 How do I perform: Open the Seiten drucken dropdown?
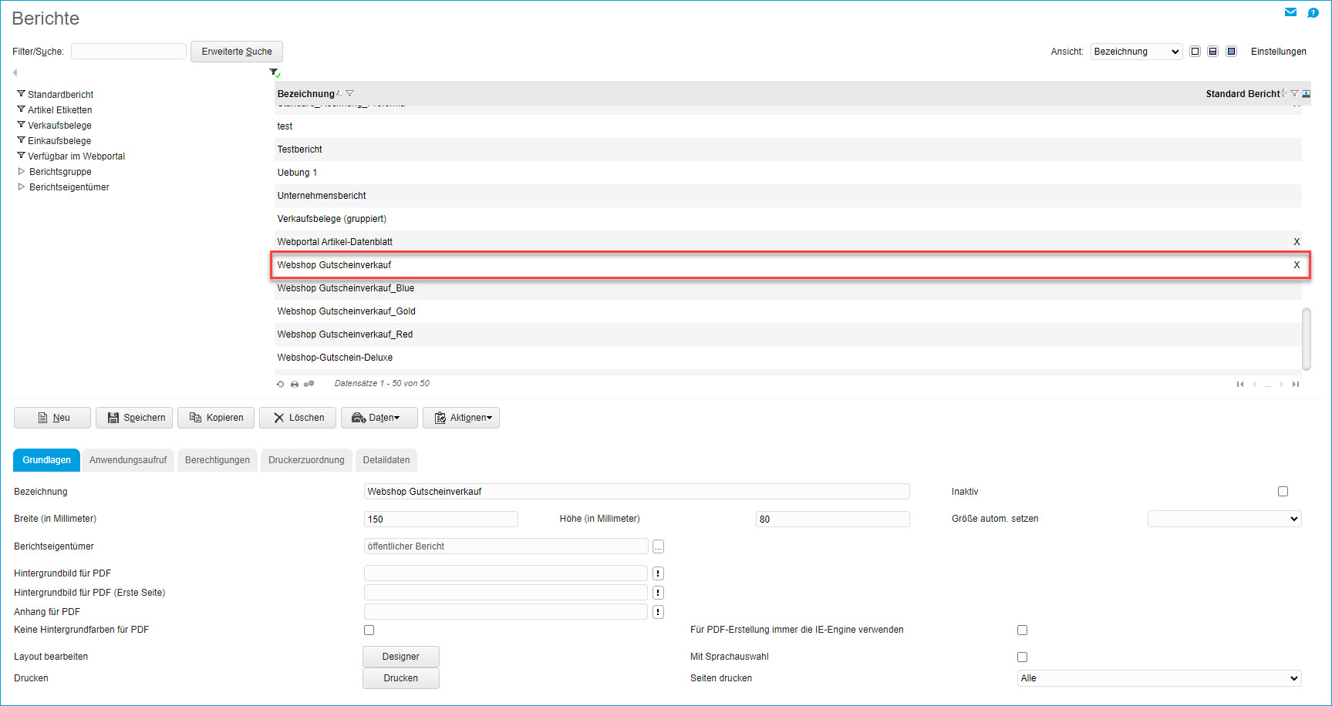click(x=1159, y=678)
